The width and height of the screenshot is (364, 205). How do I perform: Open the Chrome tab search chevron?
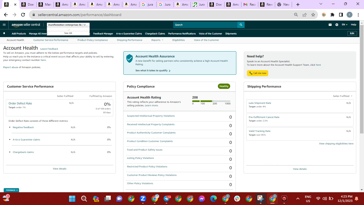pos(321,4)
